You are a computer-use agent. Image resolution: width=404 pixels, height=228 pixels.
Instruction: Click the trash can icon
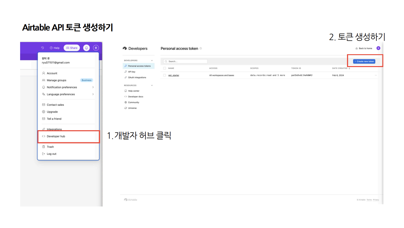pos(44,147)
